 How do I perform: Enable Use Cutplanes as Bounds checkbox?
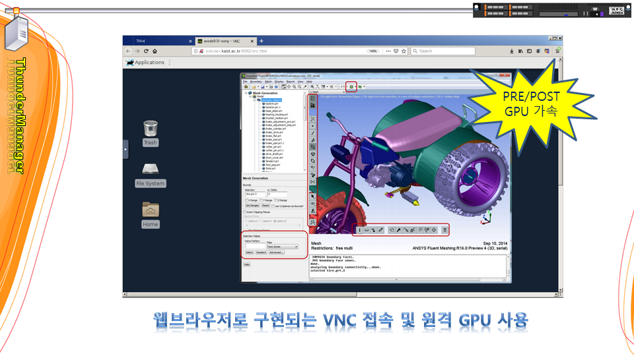[x=273, y=206]
